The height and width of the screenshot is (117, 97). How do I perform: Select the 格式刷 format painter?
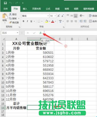(x=14, y=23)
